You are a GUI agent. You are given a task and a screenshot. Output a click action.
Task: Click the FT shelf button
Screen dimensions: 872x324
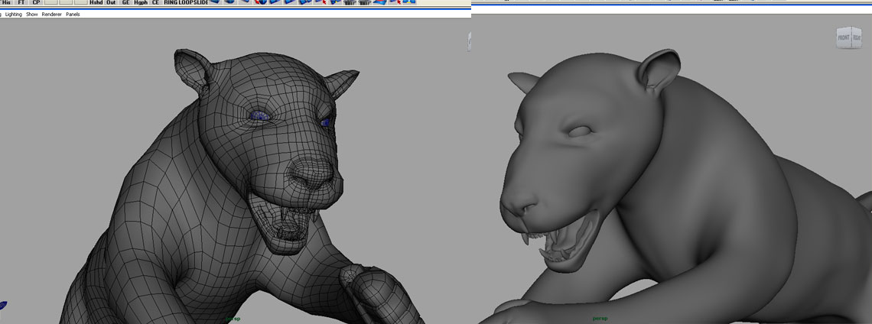pos(21,2)
